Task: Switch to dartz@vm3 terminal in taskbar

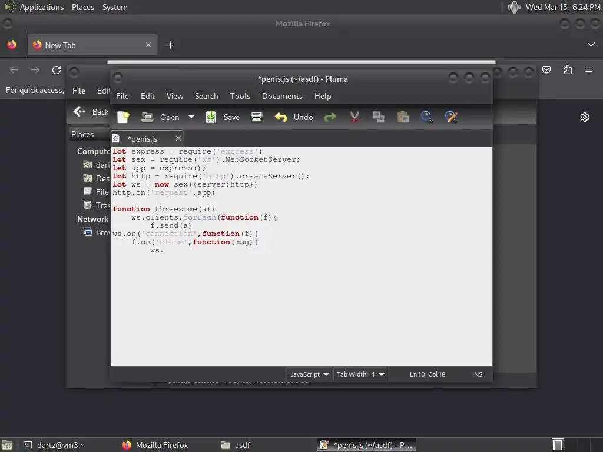Action: (x=54, y=445)
